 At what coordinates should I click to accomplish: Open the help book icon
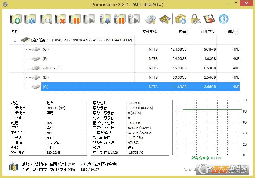[x=209, y=19]
